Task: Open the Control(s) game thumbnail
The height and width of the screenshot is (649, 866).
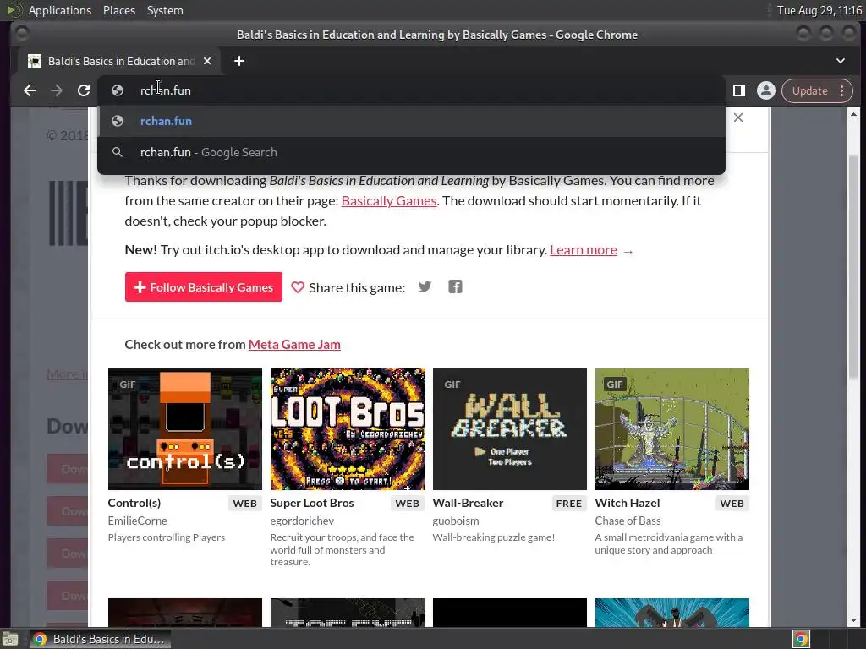Action: pyautogui.click(x=185, y=428)
